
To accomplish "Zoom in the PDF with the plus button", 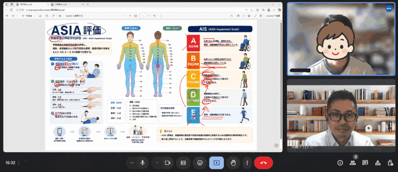I will pos(130,16).
